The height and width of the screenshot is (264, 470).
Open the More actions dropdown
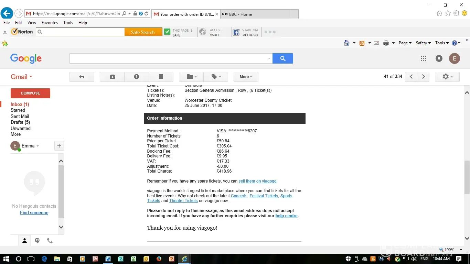point(246,77)
